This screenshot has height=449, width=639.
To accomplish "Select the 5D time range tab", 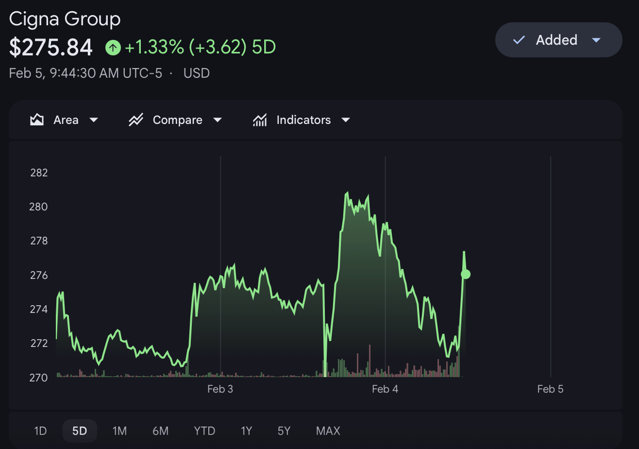I will click(80, 431).
